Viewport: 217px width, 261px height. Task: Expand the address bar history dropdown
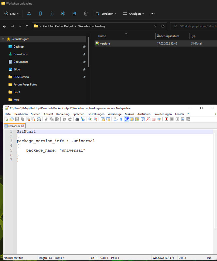[x=155, y=26]
